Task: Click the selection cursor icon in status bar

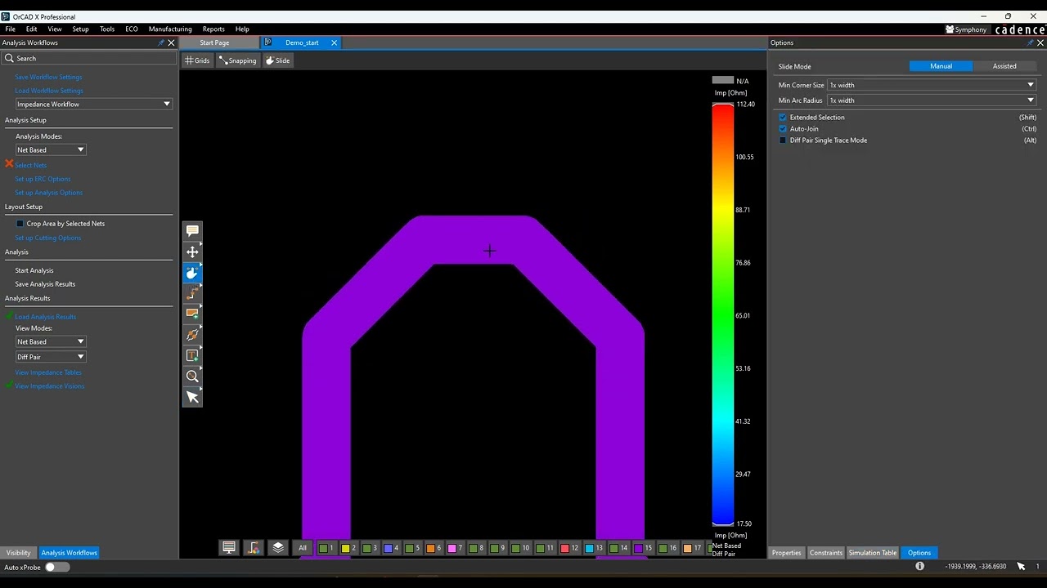Action: (x=1021, y=566)
